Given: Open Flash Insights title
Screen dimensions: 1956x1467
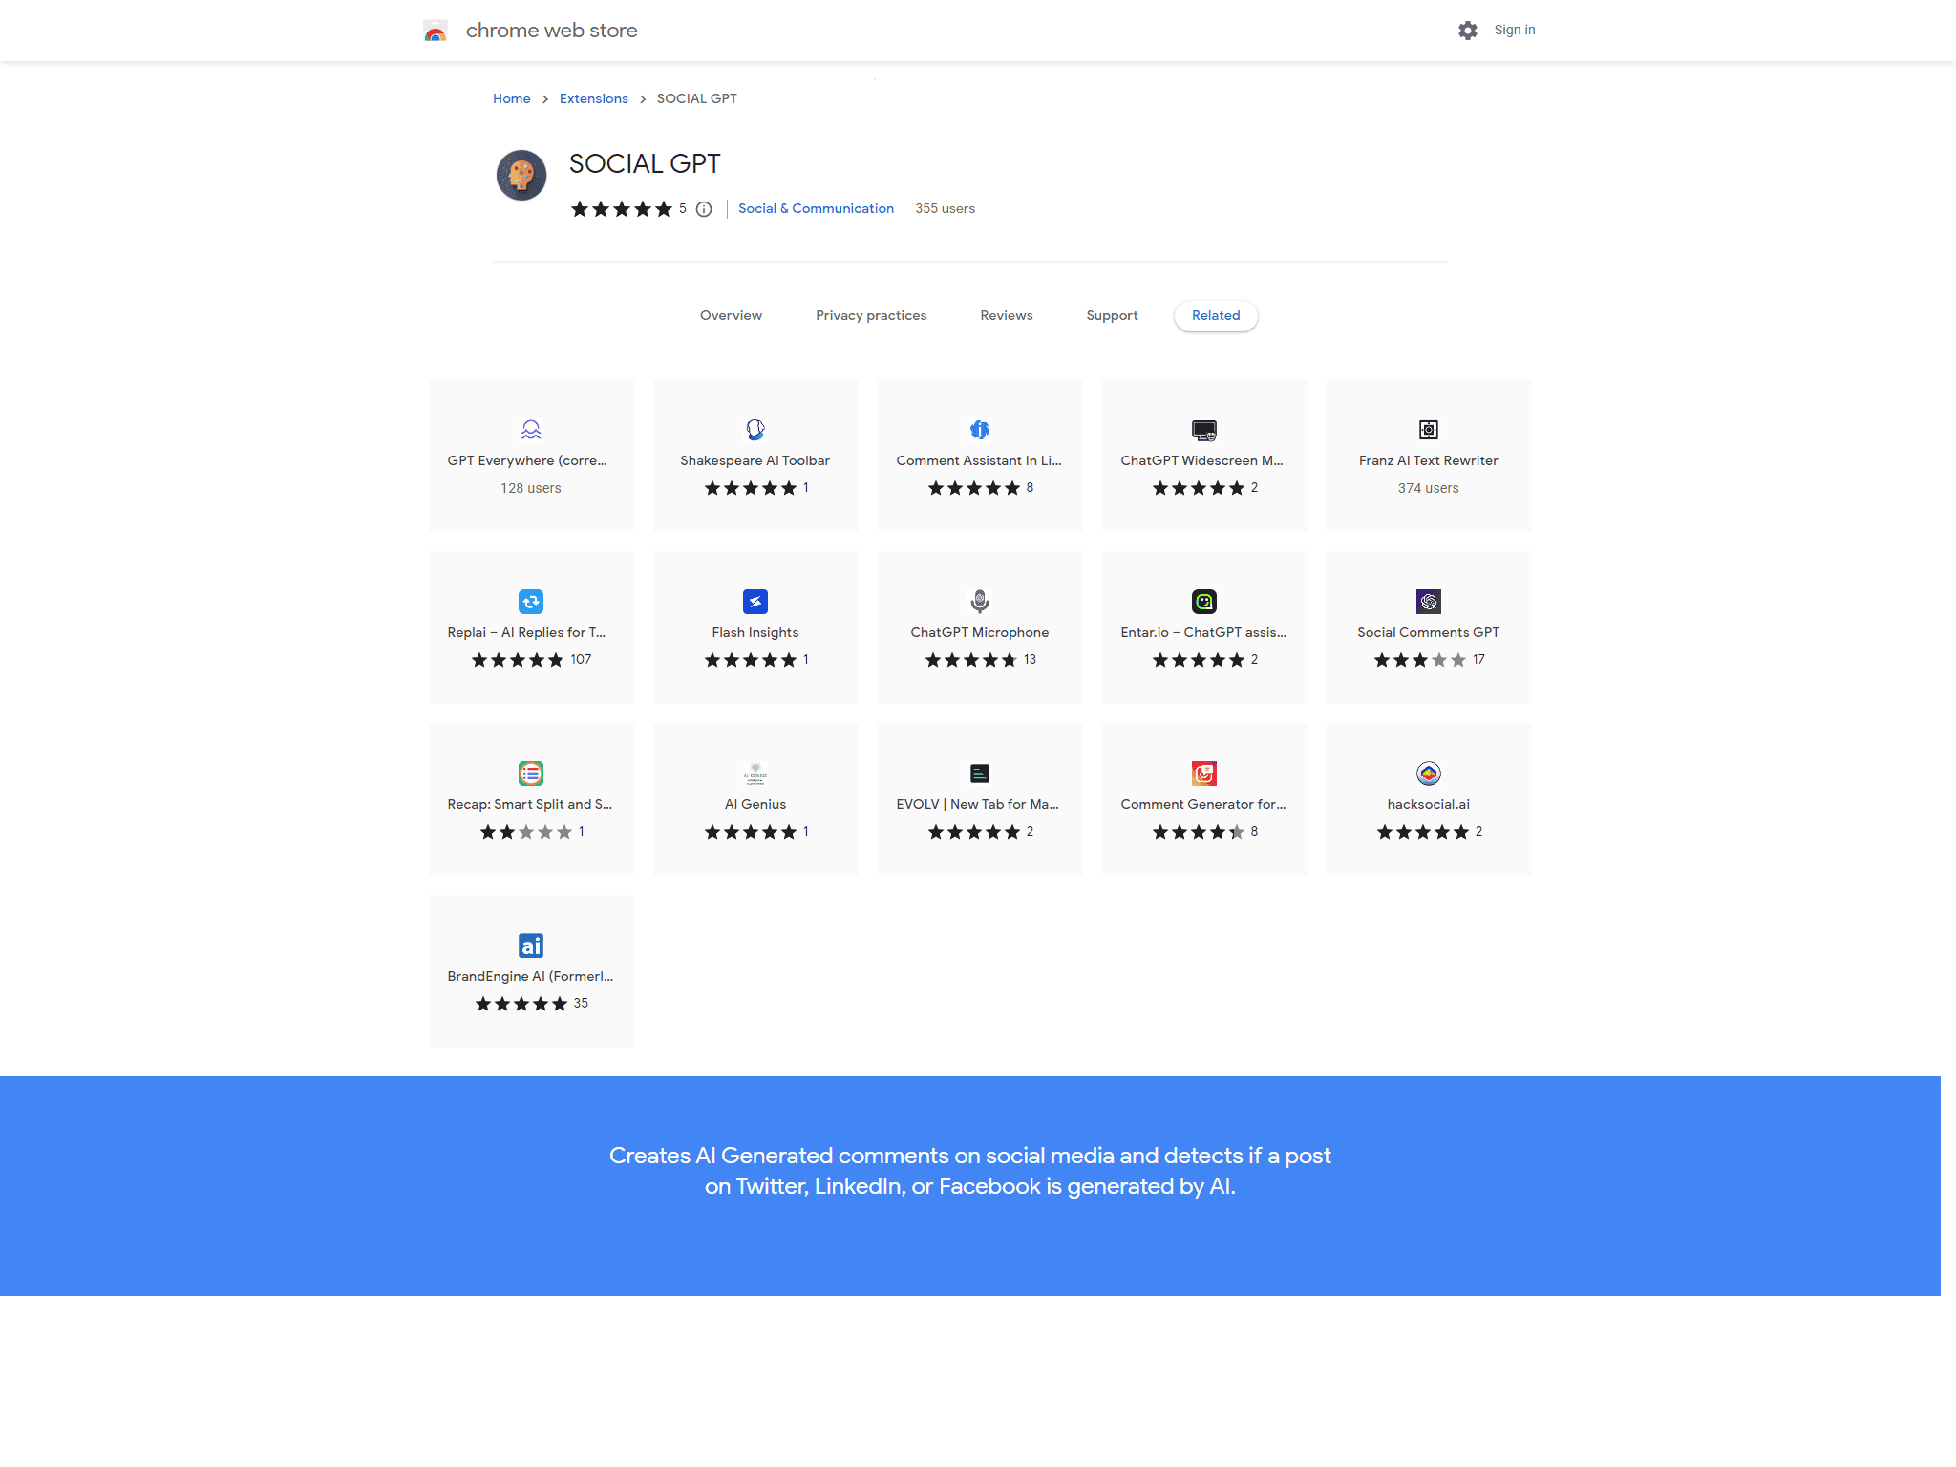Looking at the screenshot, I should click(755, 633).
